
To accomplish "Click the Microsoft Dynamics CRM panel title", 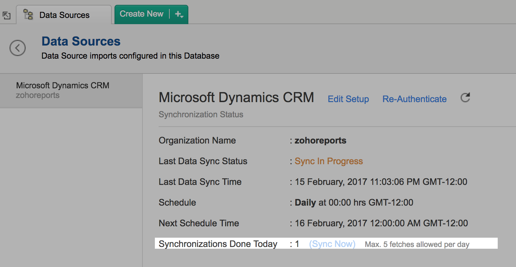I will pyautogui.click(x=236, y=98).
